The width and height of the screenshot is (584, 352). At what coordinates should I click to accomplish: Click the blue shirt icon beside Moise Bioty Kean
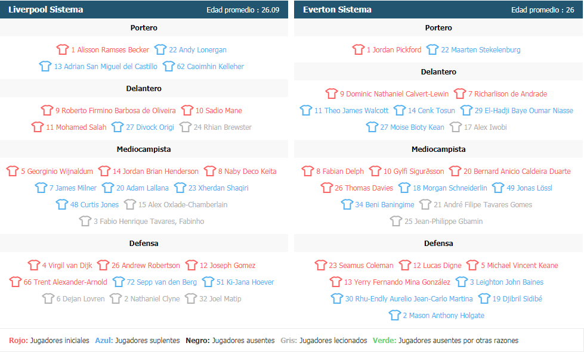click(372, 127)
